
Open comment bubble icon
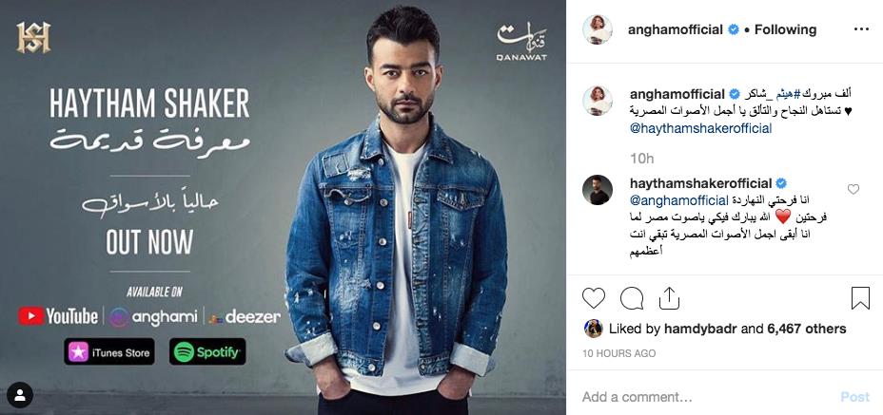(631, 298)
